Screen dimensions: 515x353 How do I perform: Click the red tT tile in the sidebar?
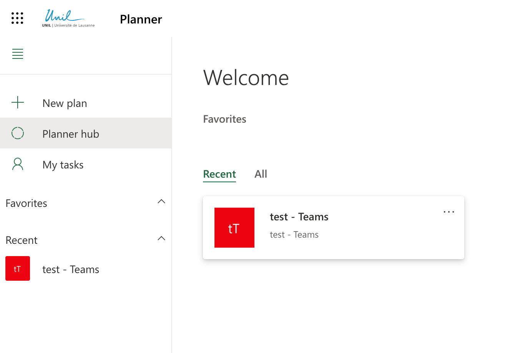(x=18, y=268)
